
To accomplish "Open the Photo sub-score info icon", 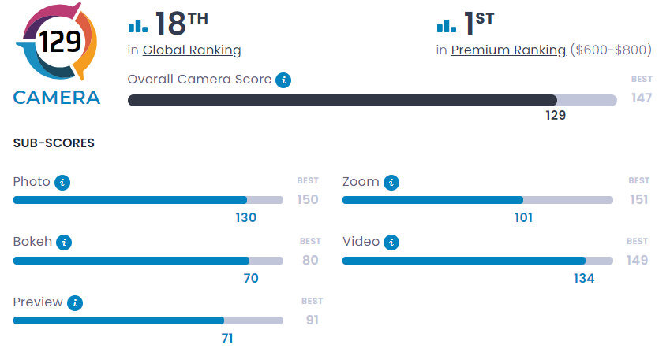I will (x=63, y=182).
